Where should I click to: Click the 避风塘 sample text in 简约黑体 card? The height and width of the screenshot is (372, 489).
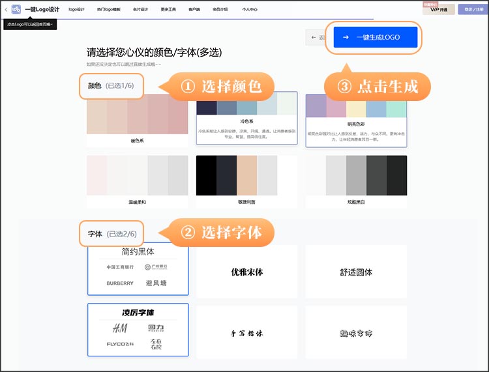156,283
